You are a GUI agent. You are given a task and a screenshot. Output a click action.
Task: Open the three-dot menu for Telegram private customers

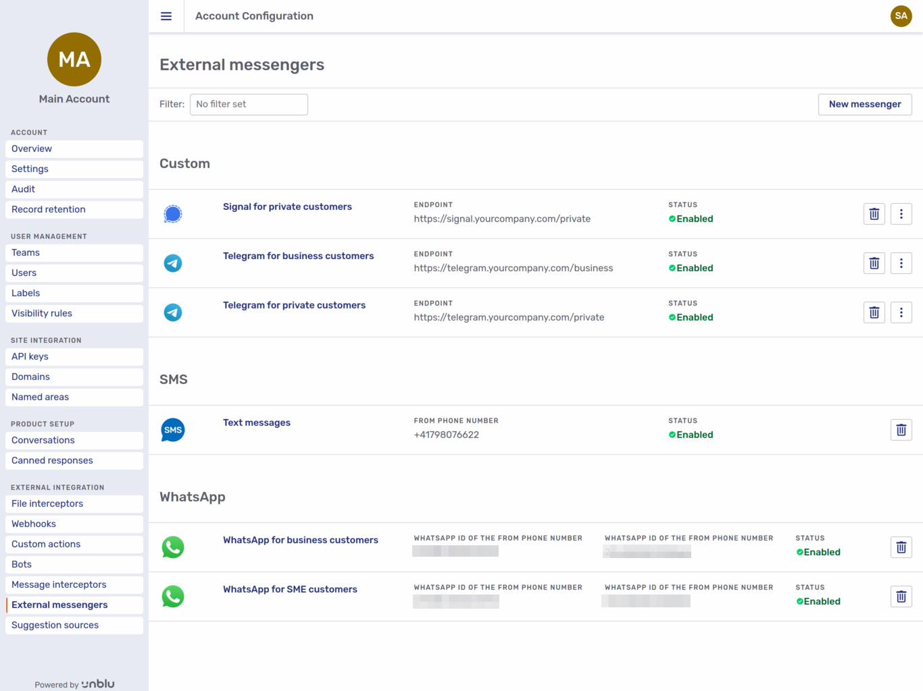(x=901, y=312)
